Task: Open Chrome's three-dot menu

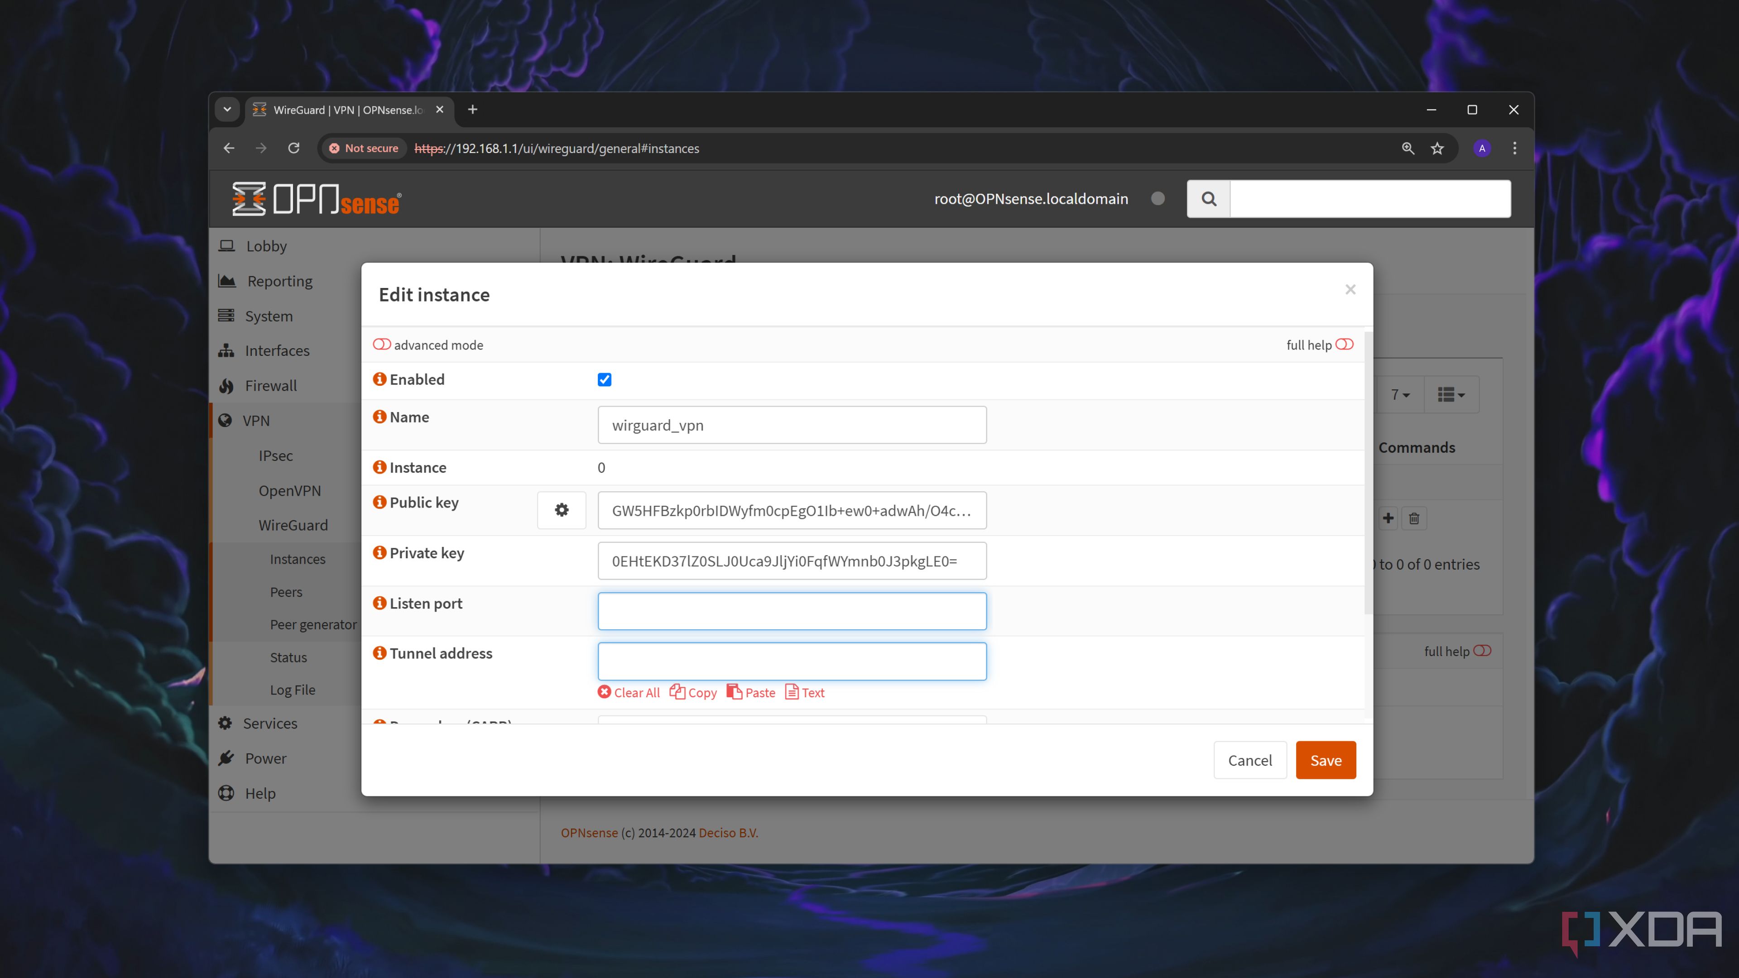Action: click(1514, 149)
